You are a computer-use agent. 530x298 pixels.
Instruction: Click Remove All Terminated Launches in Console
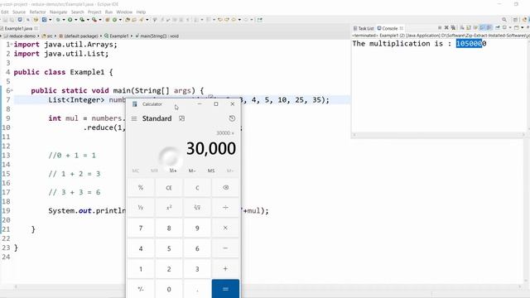tap(453, 27)
